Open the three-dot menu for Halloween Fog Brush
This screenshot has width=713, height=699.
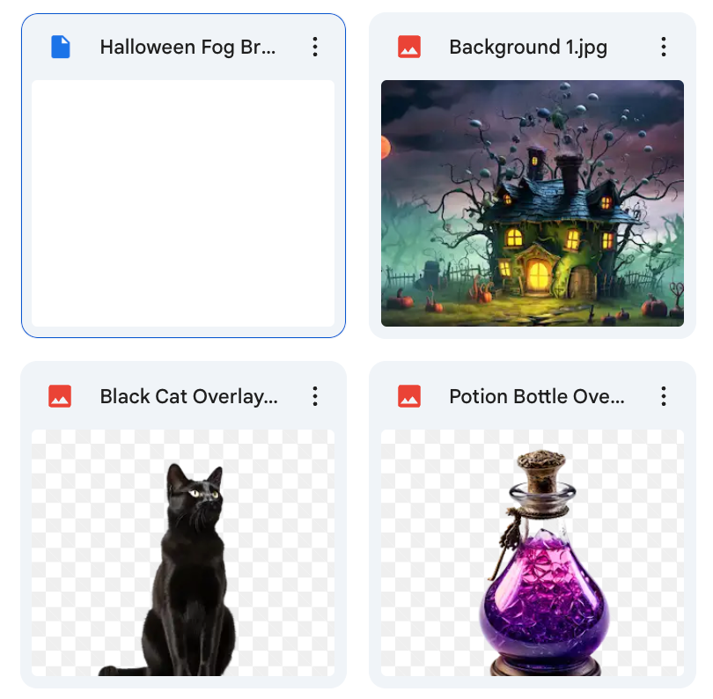click(315, 47)
